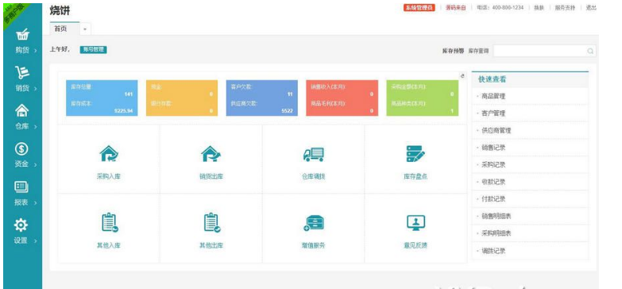Expand the 资金 submenu chevron
The height and width of the screenshot is (289, 622).
click(x=35, y=164)
